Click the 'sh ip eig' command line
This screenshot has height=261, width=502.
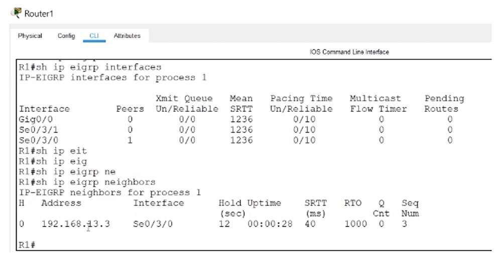pyautogui.click(x=53, y=161)
